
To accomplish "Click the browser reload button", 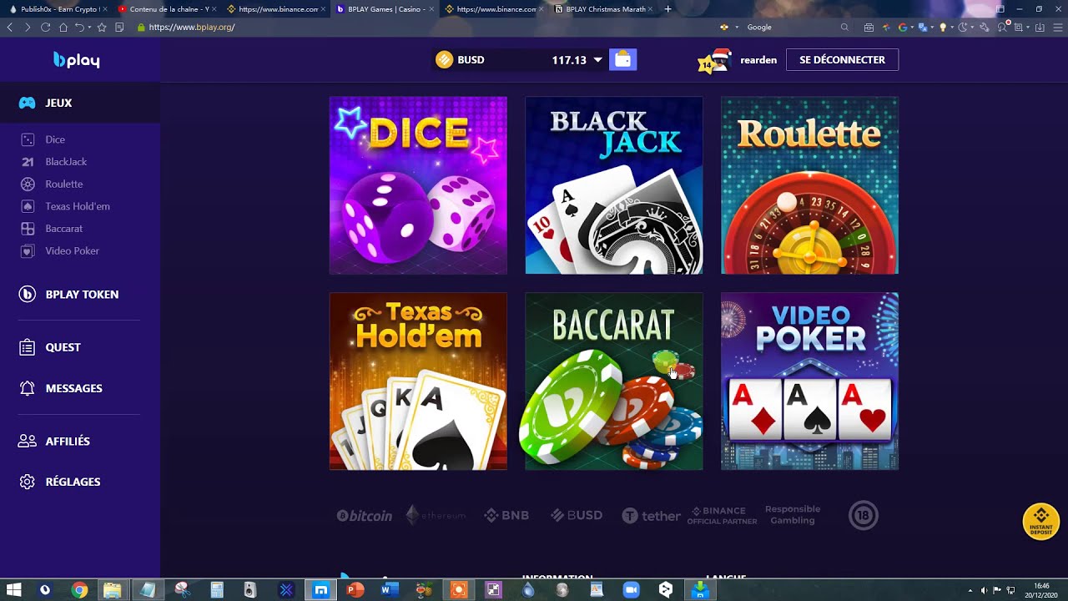I will tap(45, 27).
